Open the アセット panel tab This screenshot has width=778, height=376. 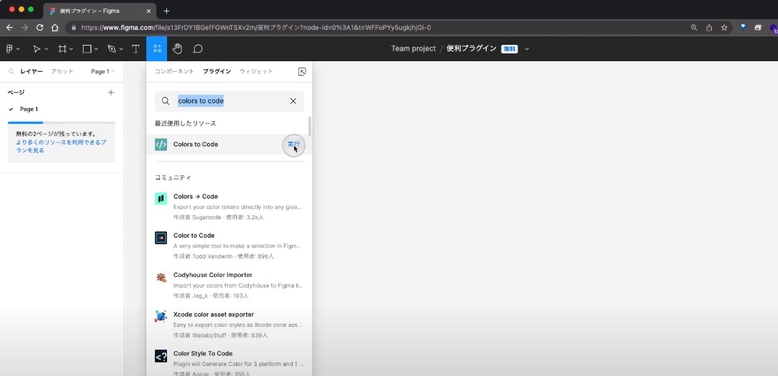(62, 72)
